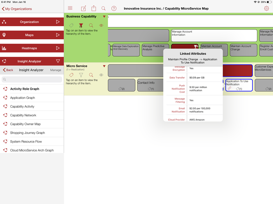This screenshot has width=273, height=204.
Task: Tap the Cloud Provider value "AWS Amazon"
Action: (x=197, y=120)
